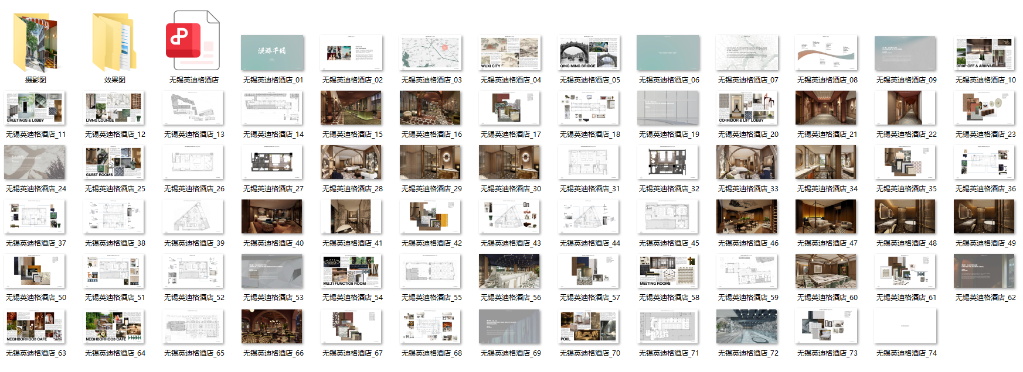This screenshot has width=1023, height=372.
Task: Select thumbnail 无锡英迪格酒店_62
Action: tap(985, 271)
